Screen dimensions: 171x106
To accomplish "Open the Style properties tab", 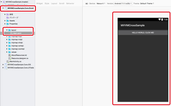I will [x=47, y=3].
